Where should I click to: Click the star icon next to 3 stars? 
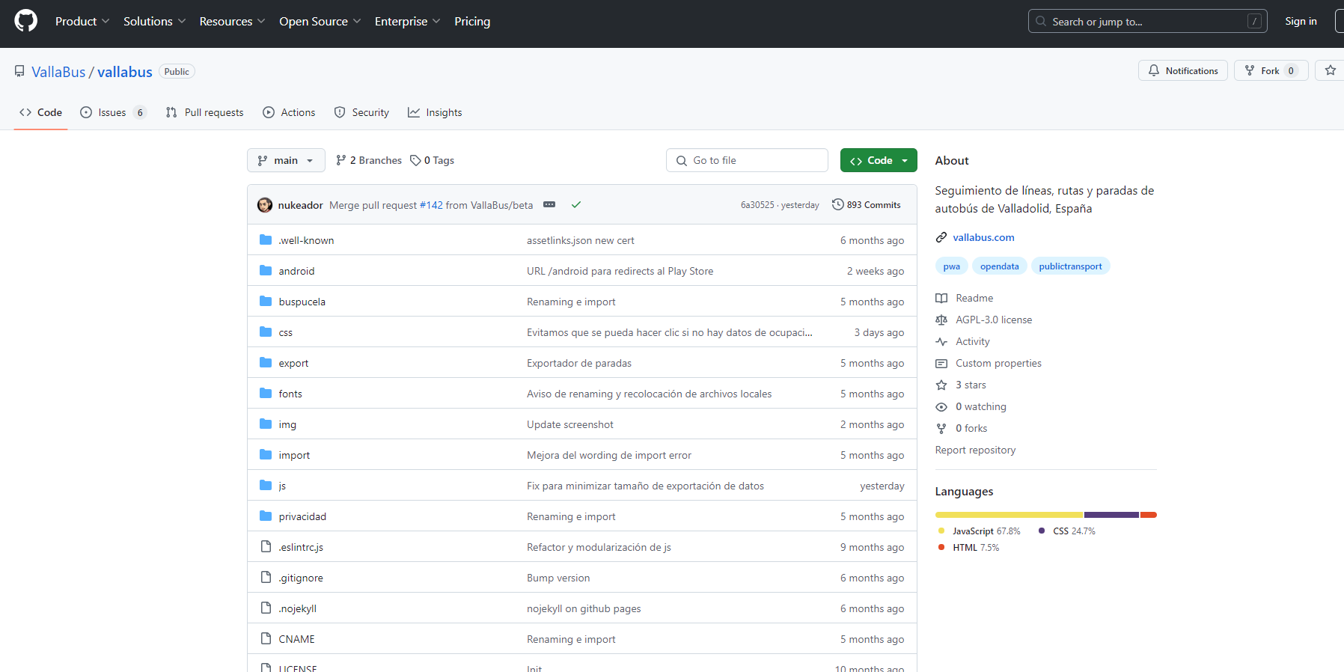[941, 385]
